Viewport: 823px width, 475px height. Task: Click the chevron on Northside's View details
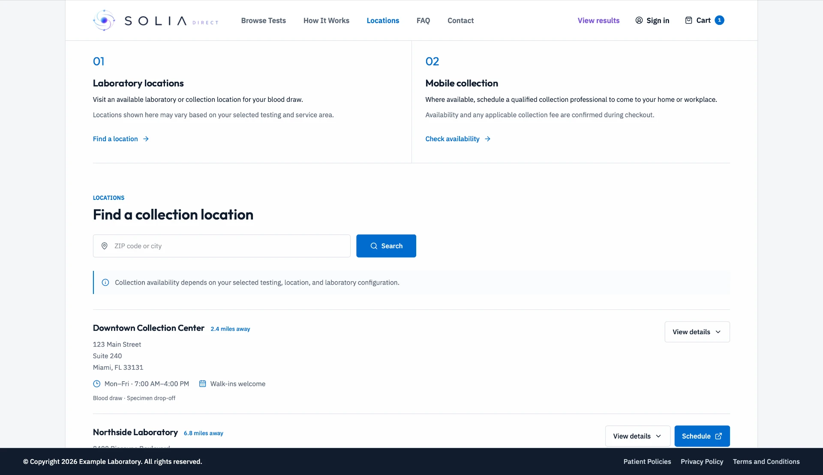pyautogui.click(x=658, y=436)
